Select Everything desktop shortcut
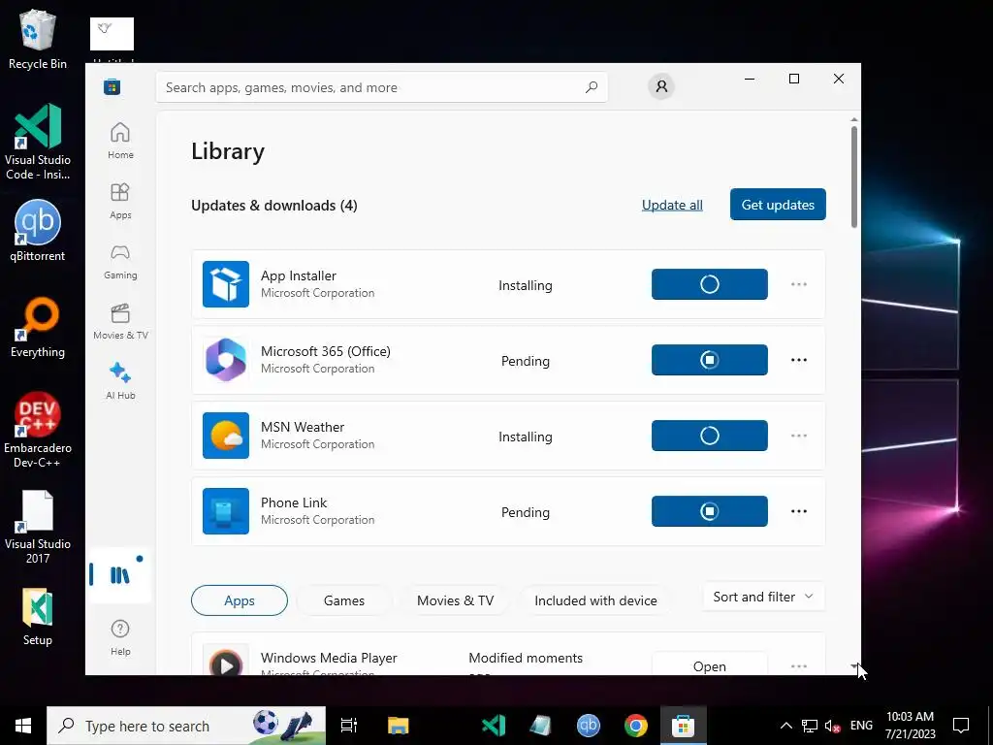The width and height of the screenshot is (993, 745). pos(38,327)
